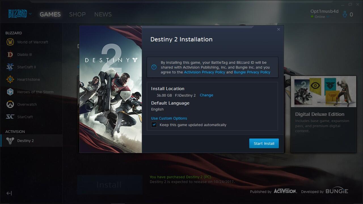Click the ACTIVISION sidebar section header

[15, 131]
